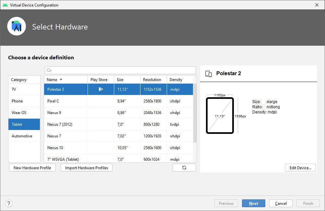This screenshot has width=325, height=211.
Task: Click Import Hardware Profiles button
Action: tap(87, 168)
